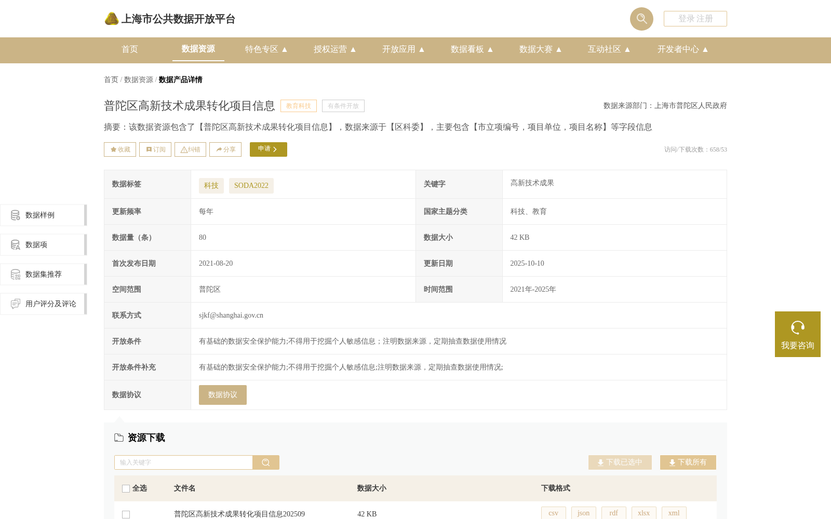Download the rdf format
The width and height of the screenshot is (831, 519).
(614, 513)
